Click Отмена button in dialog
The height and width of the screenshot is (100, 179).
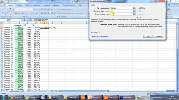[159, 36]
